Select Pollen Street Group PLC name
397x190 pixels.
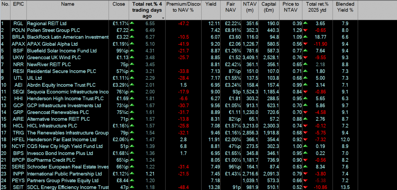54,30
